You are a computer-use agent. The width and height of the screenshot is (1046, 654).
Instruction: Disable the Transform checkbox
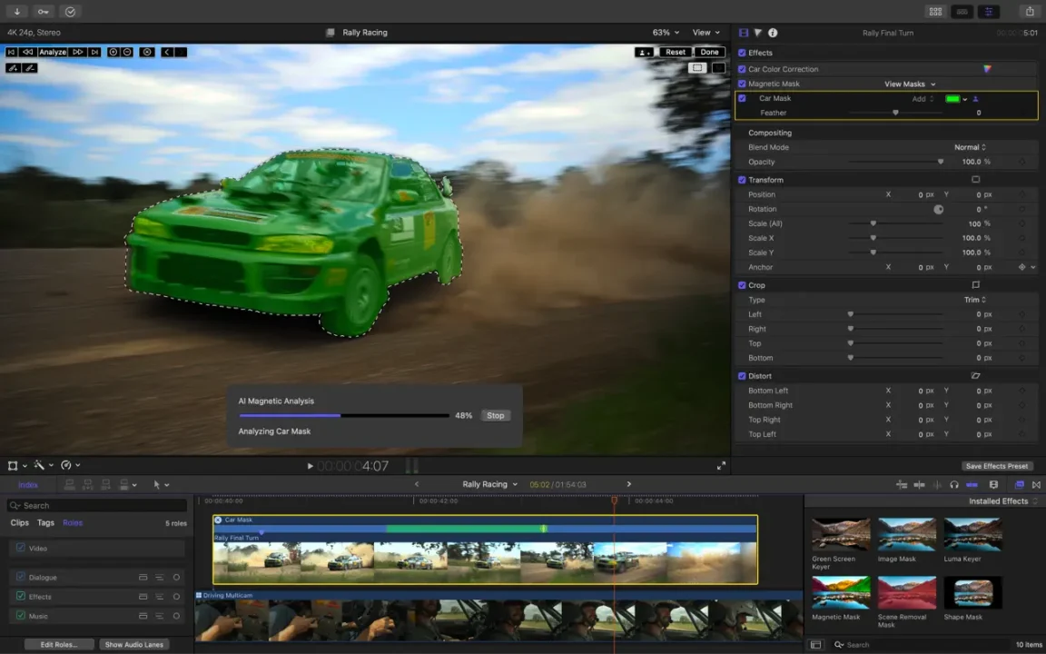742,180
